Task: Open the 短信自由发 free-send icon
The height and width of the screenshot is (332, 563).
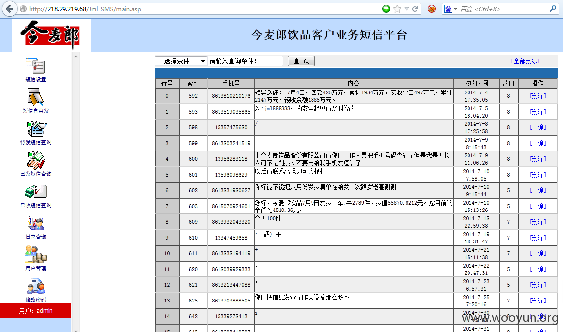Action: (35, 97)
